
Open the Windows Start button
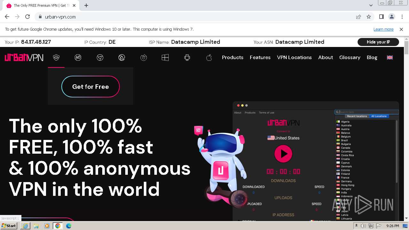(x=9, y=226)
